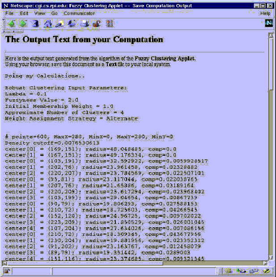Open the Edit menu

pos(24,13)
